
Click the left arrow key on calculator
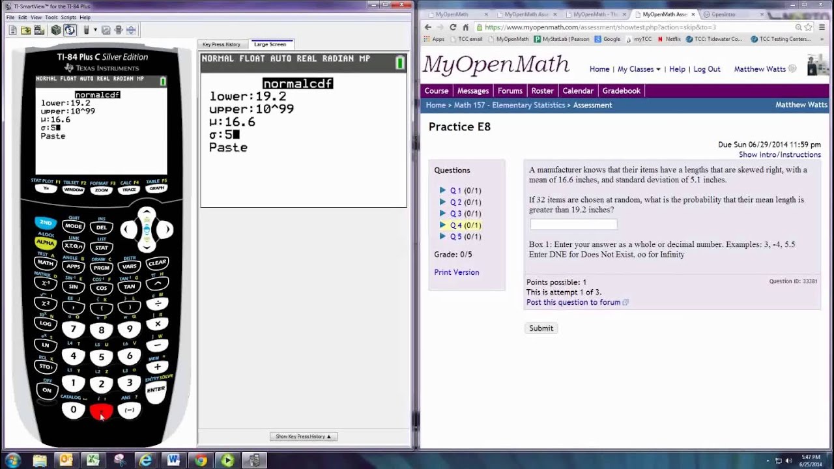tap(128, 229)
